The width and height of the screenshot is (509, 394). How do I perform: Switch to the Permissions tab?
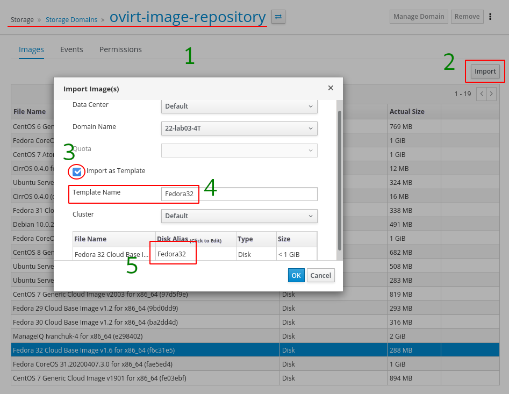click(120, 49)
